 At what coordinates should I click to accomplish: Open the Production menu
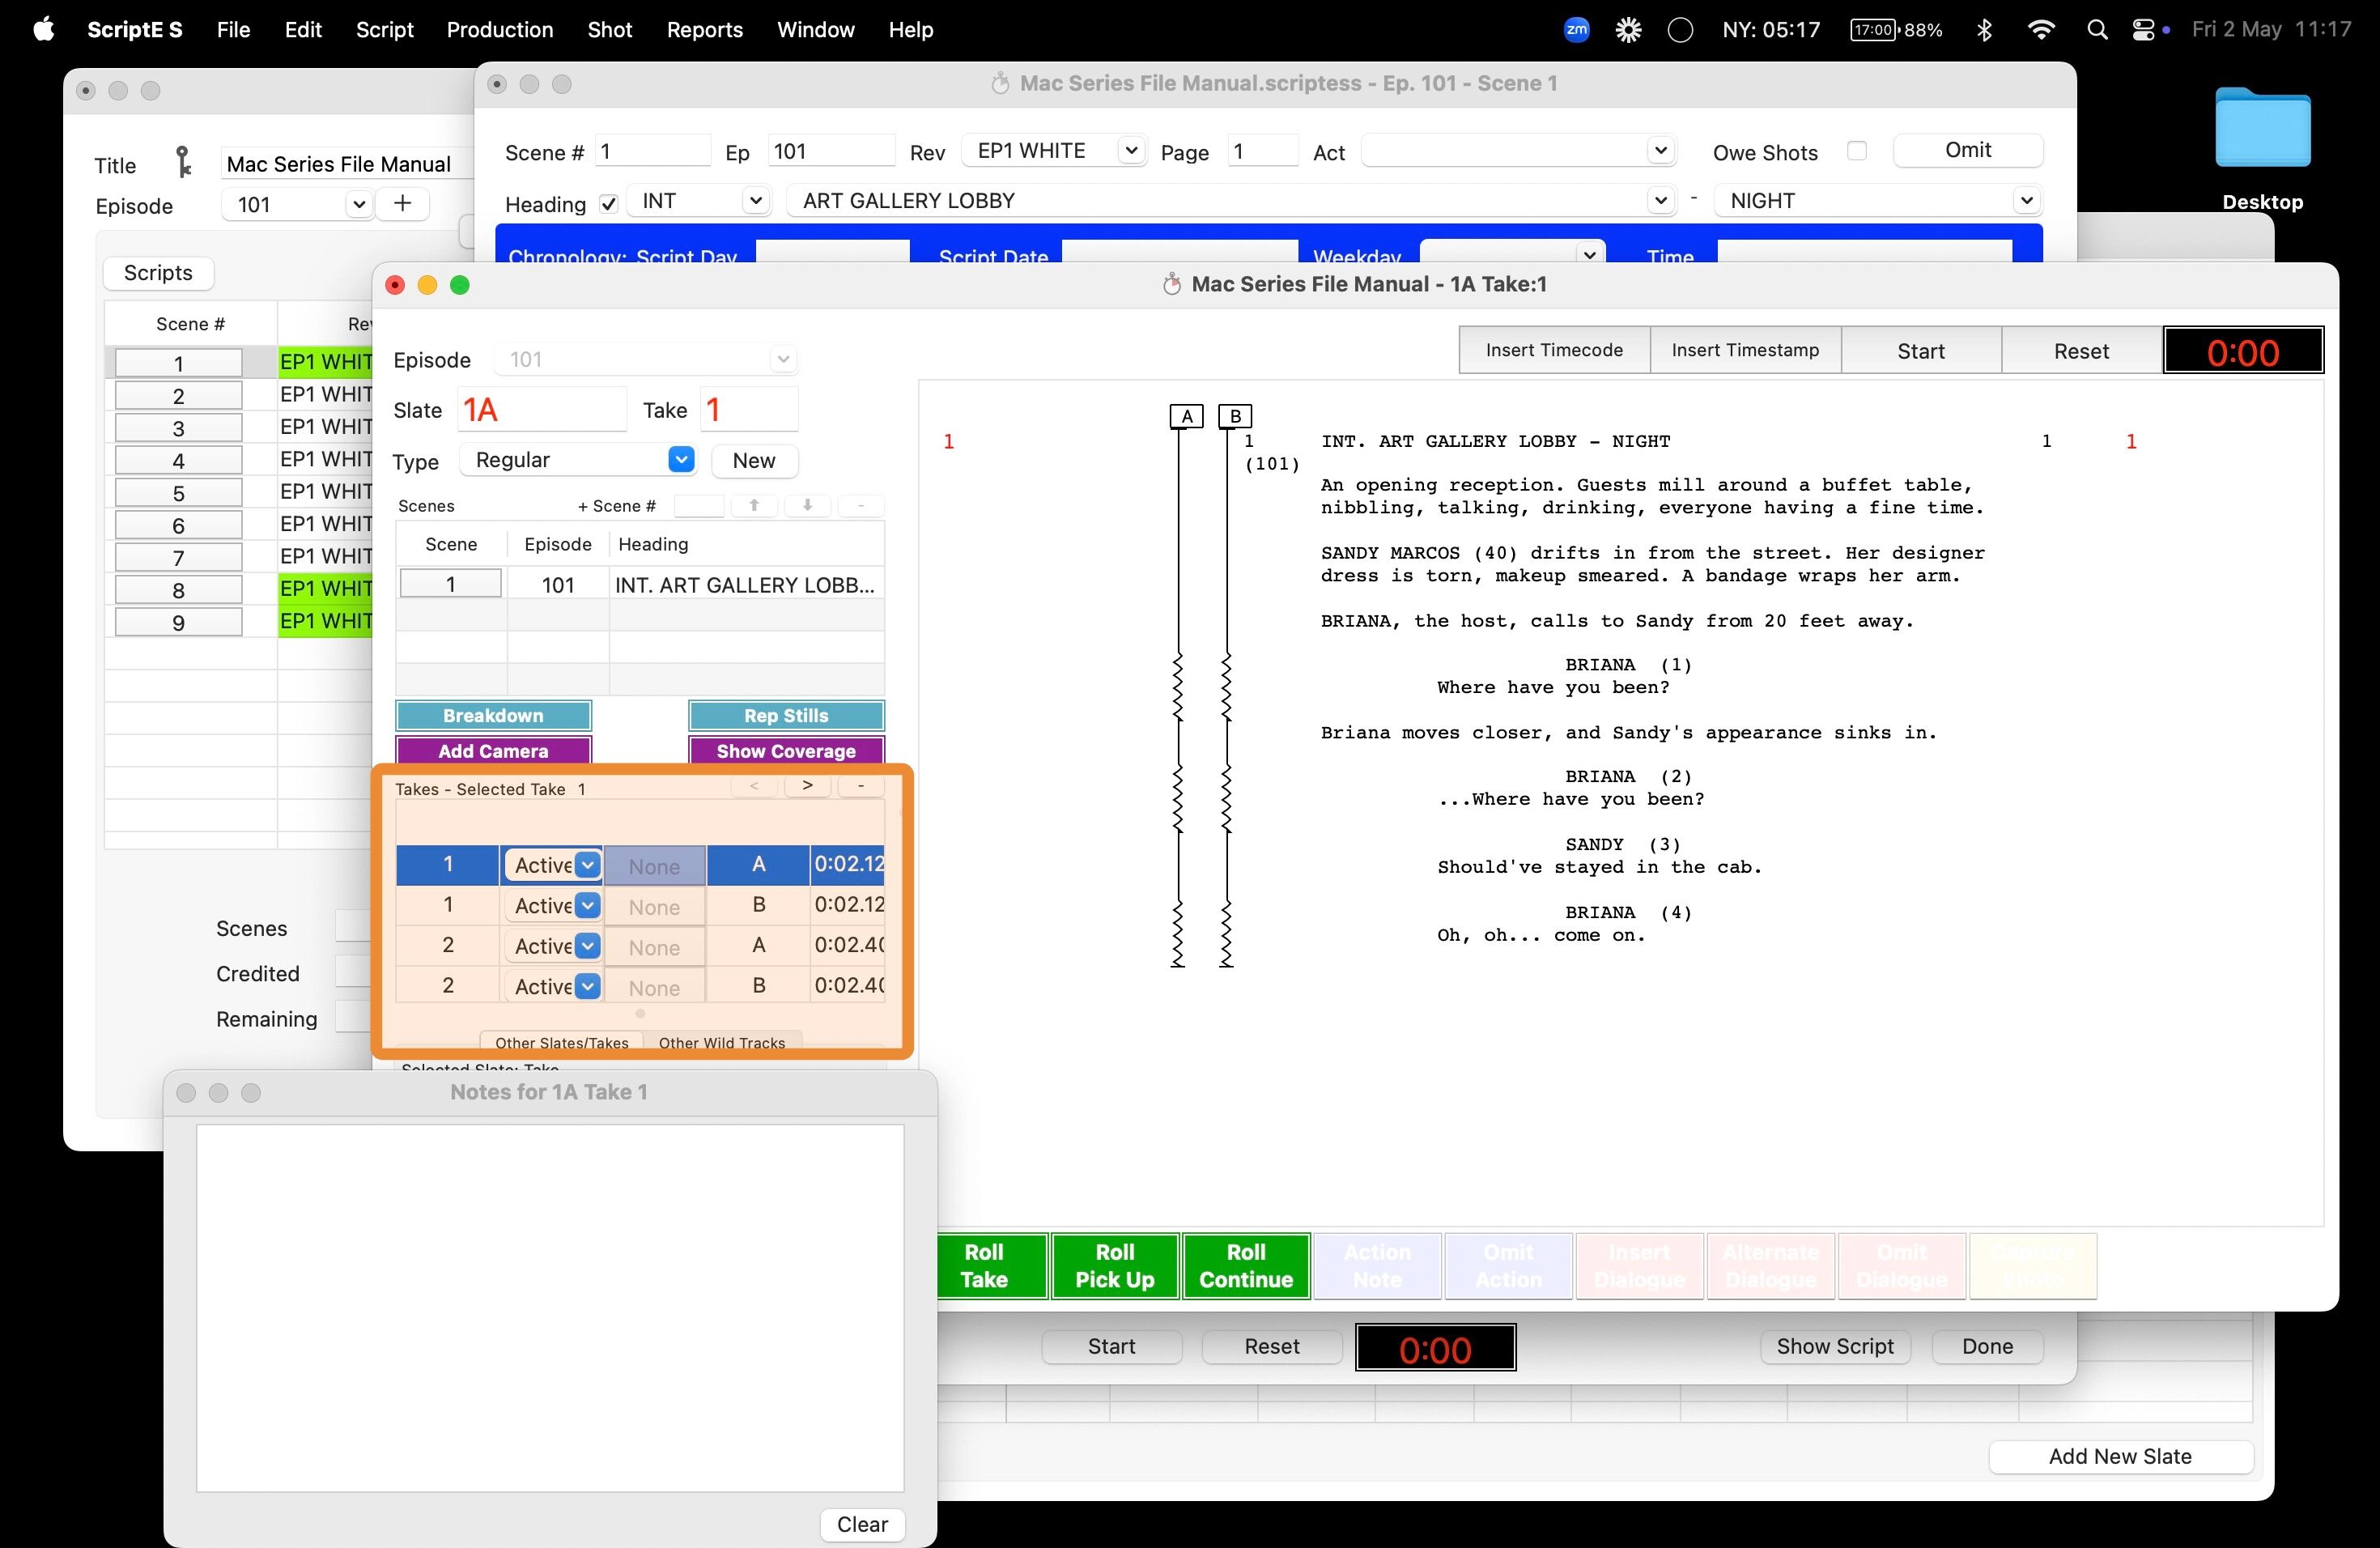pyautogui.click(x=499, y=30)
